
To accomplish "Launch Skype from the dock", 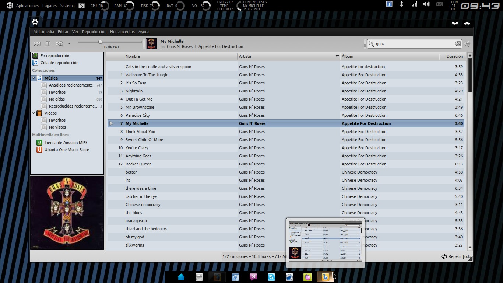I will (271, 277).
